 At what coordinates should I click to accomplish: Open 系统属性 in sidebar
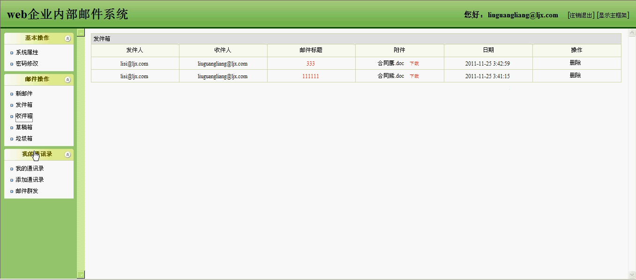[x=27, y=52]
